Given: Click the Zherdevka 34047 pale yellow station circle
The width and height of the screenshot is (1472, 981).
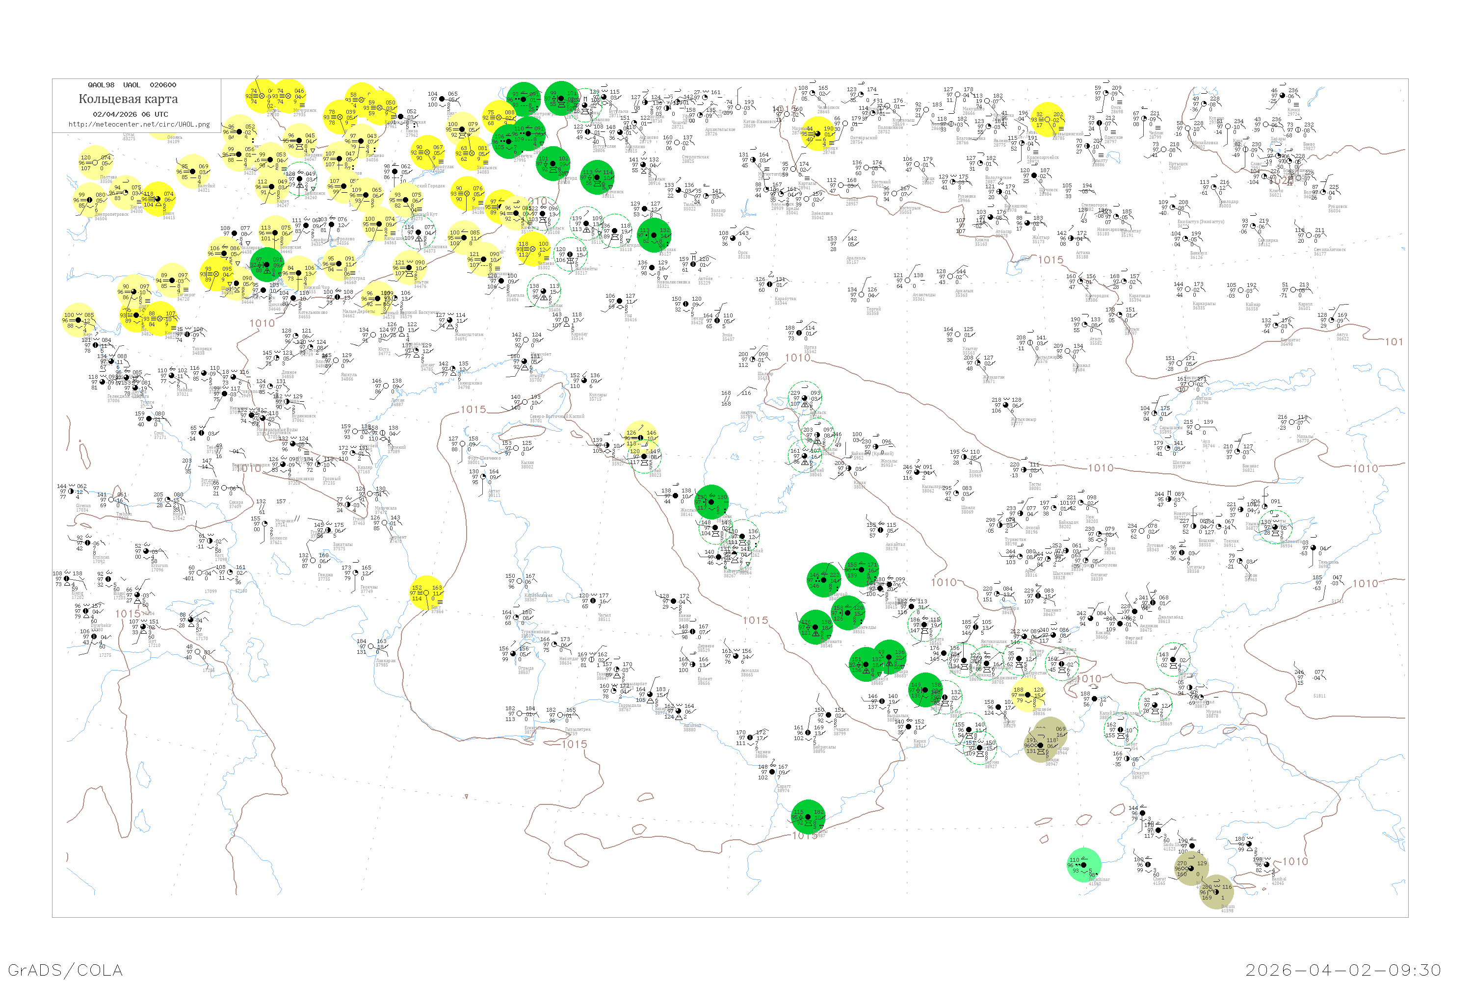Looking at the screenshot, I should coord(299,141).
